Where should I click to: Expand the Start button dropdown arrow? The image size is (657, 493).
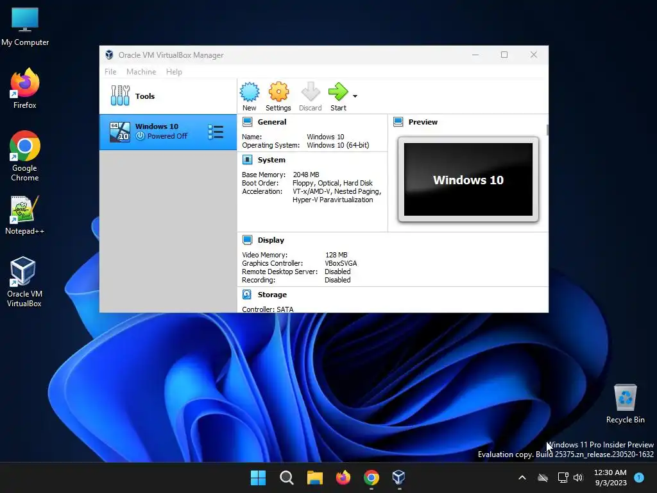click(355, 96)
